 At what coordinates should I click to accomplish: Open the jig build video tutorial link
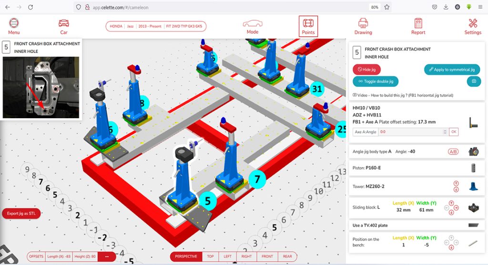point(403,95)
